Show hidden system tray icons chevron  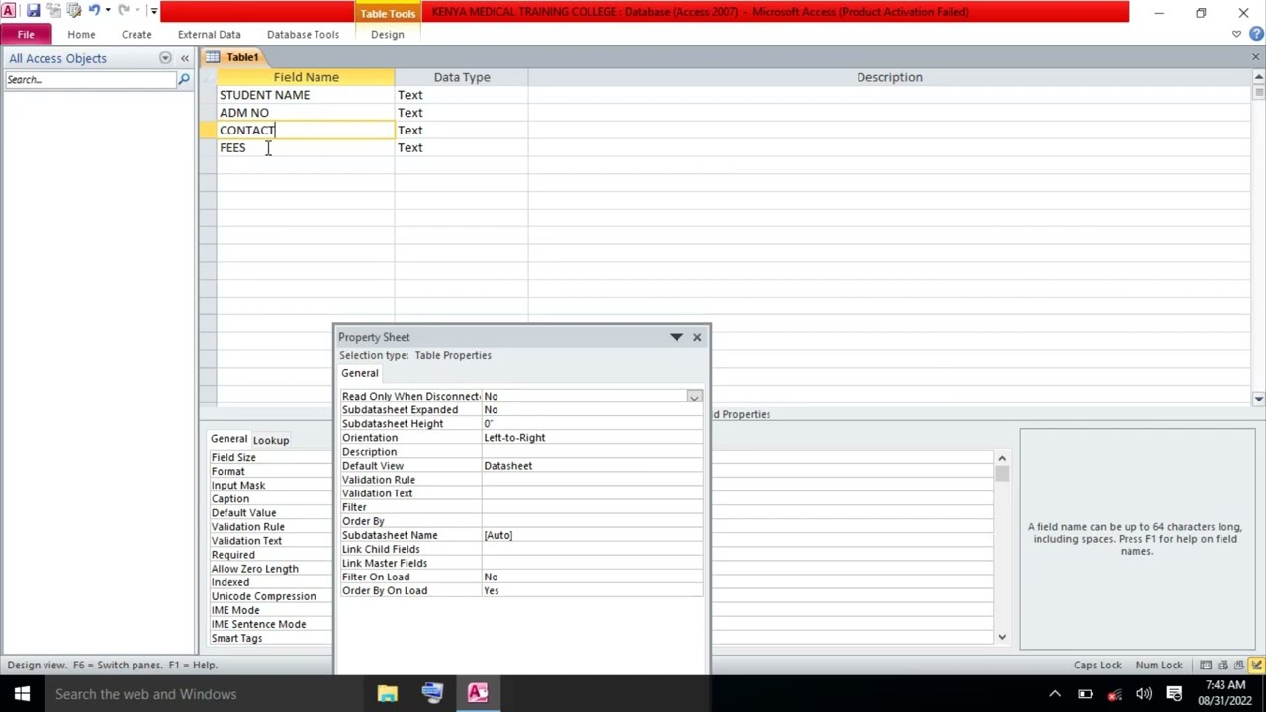coord(1055,694)
